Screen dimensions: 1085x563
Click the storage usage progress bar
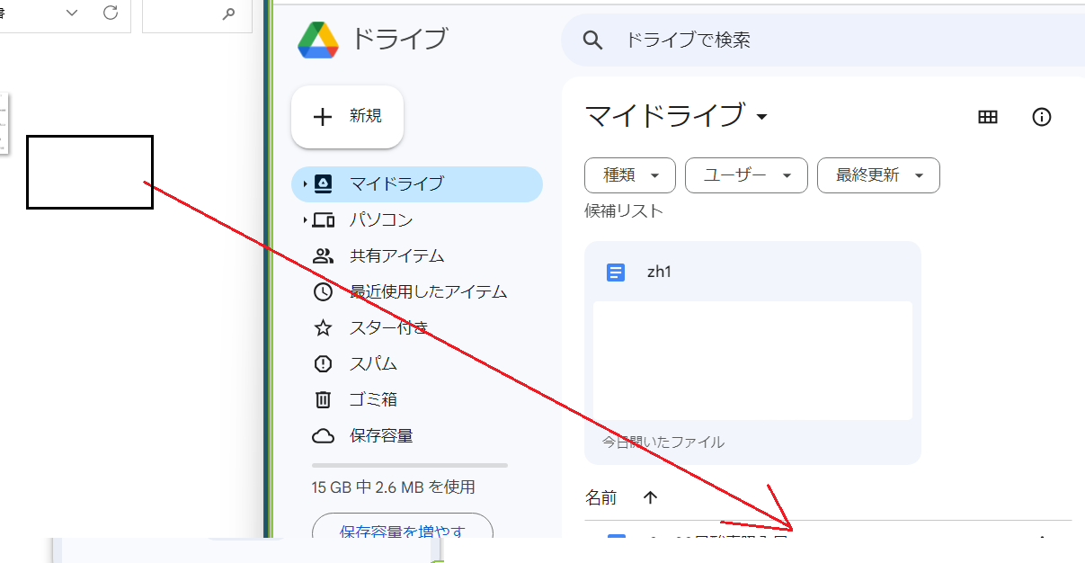410,465
